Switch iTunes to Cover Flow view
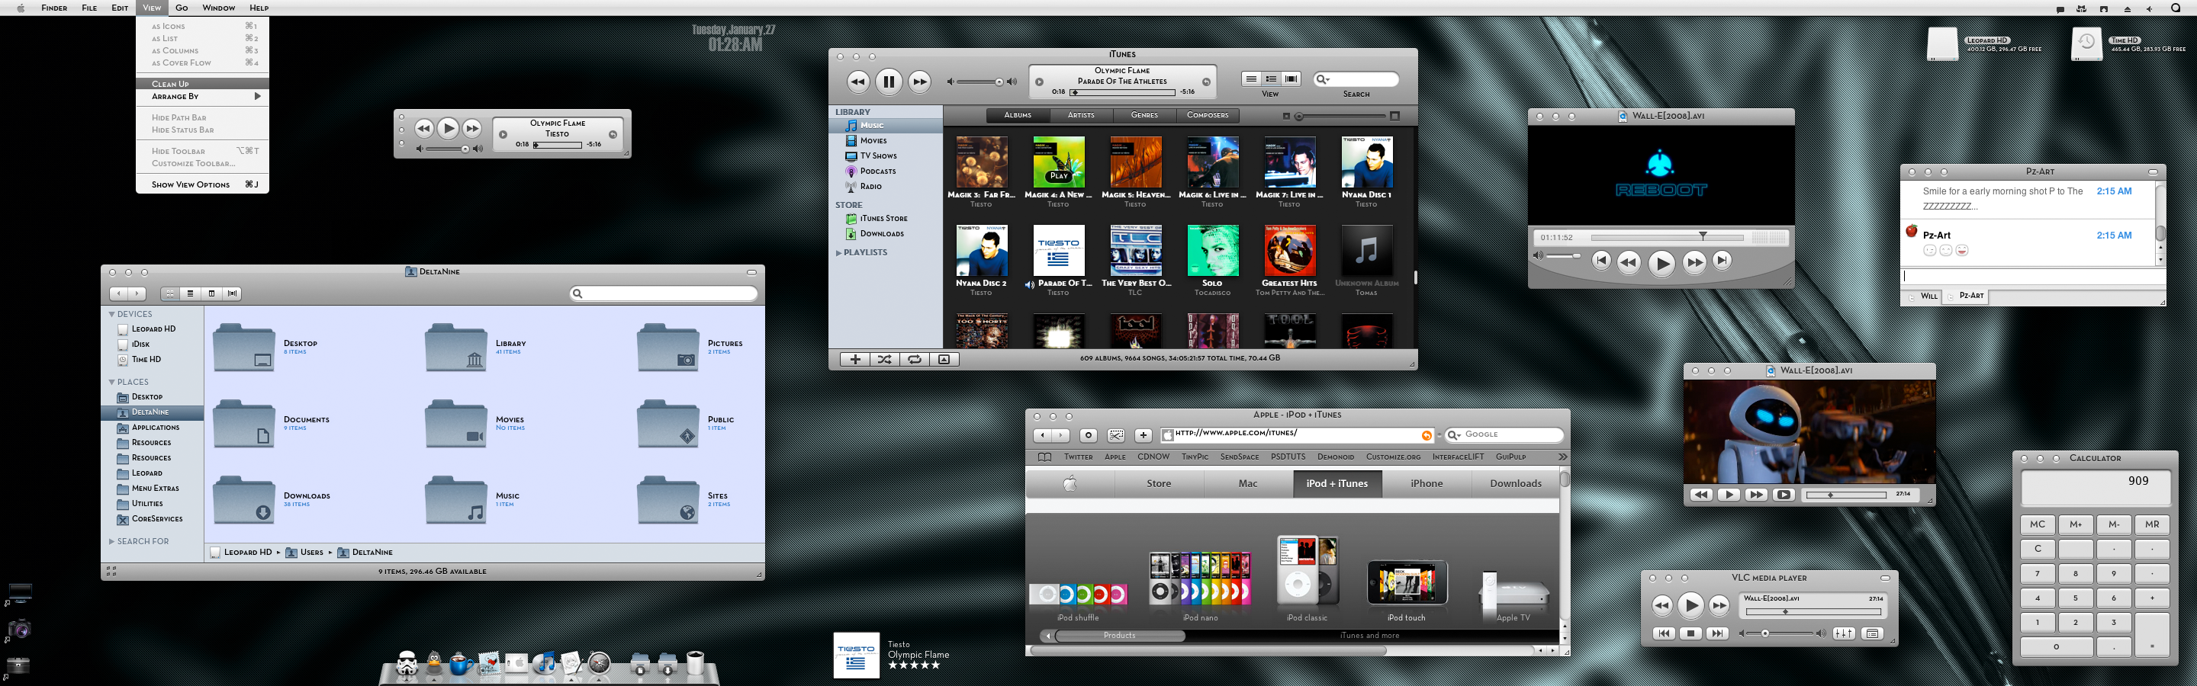 pyautogui.click(x=1292, y=79)
